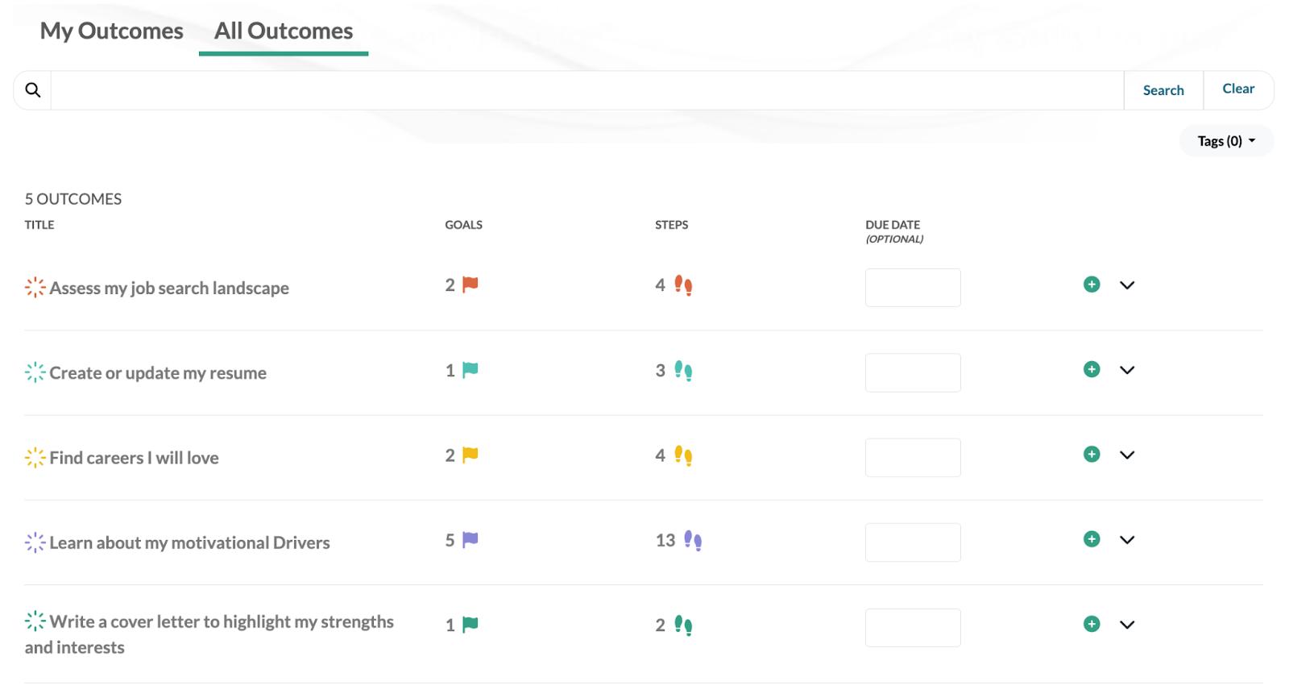Click teal footprints icon for resume outcome
The width and height of the screenshot is (1289, 698).
click(683, 371)
